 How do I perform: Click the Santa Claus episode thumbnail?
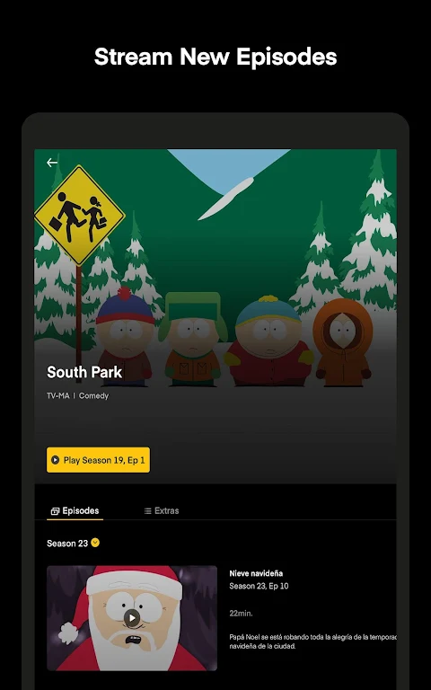(x=132, y=618)
